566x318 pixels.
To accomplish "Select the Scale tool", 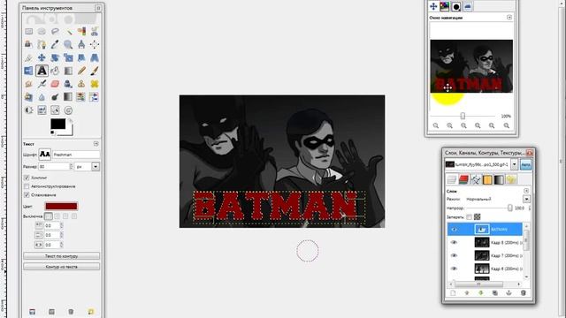I will click(x=68, y=57).
